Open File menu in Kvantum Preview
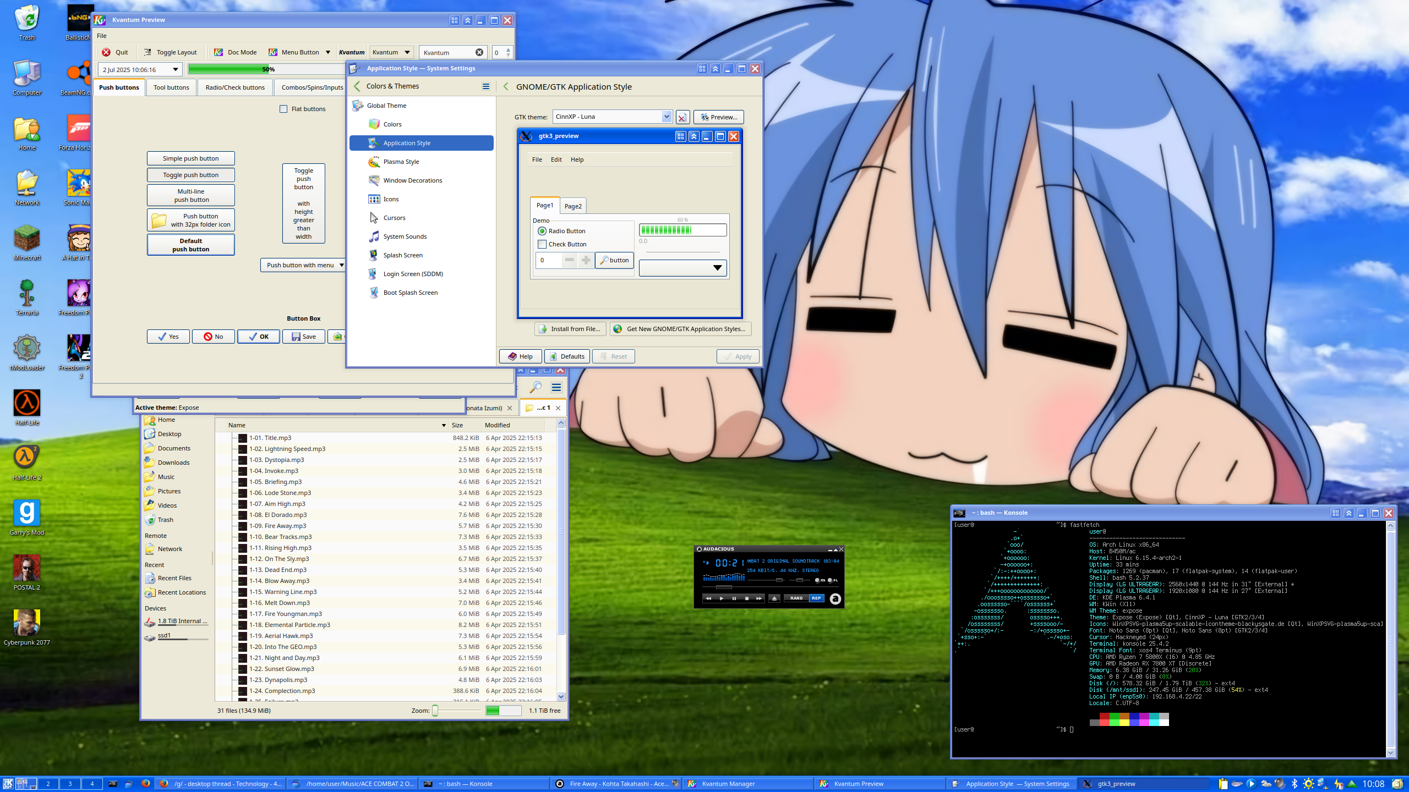This screenshot has height=792, width=1409. pyautogui.click(x=102, y=36)
